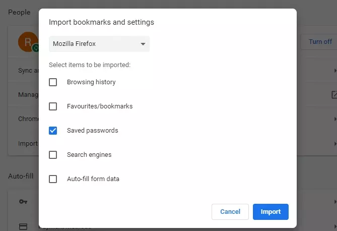The image size is (337, 231).
Task: Enable the Browsing history checkbox
Action: [x=53, y=82]
